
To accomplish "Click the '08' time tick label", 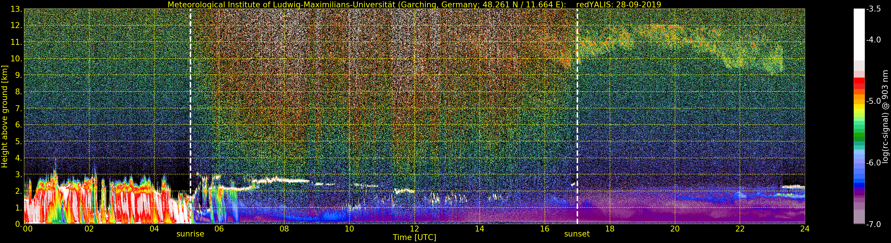I will pos(284,229).
